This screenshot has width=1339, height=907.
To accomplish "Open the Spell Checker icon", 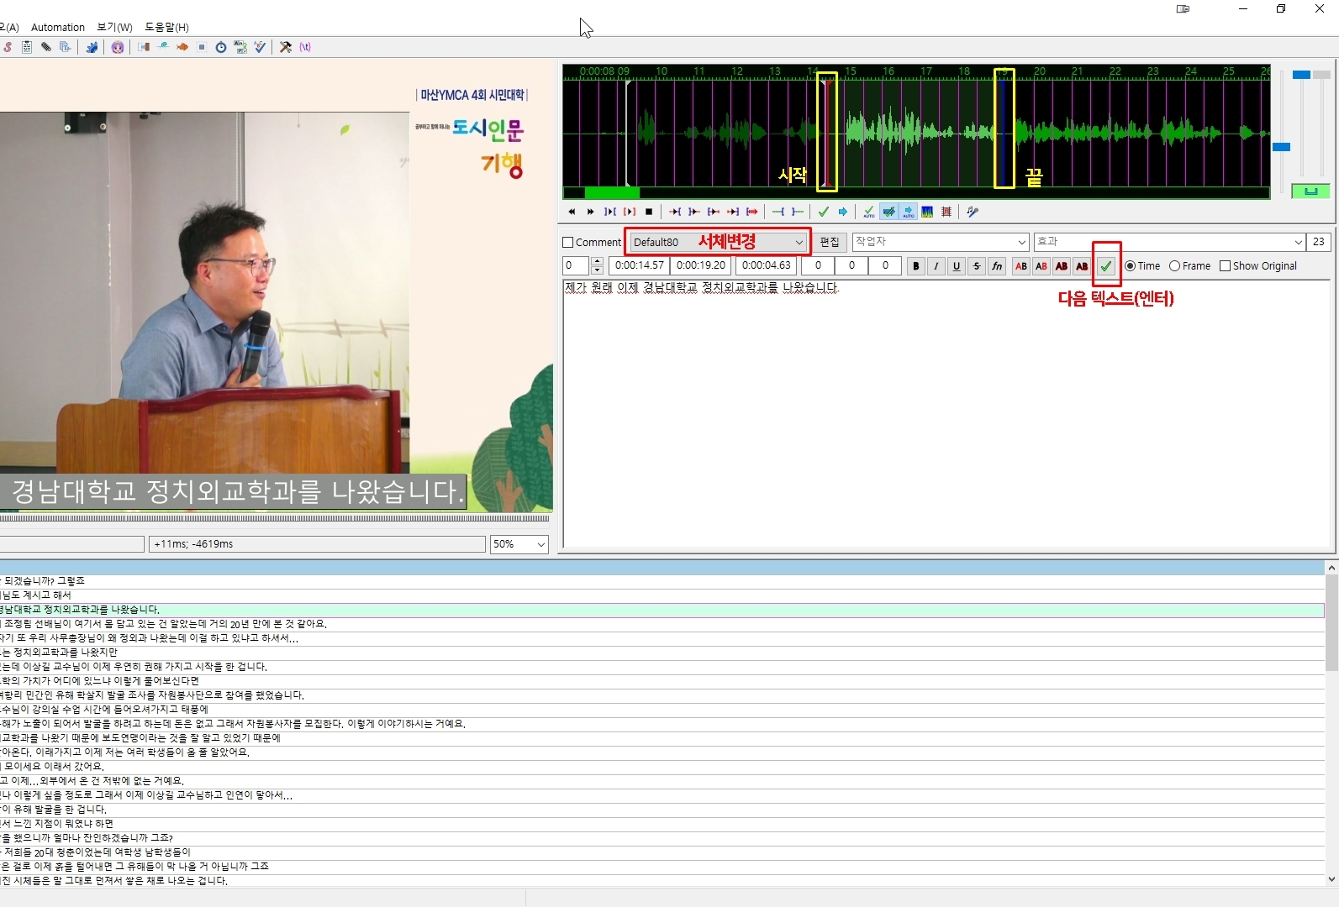I will point(260,47).
